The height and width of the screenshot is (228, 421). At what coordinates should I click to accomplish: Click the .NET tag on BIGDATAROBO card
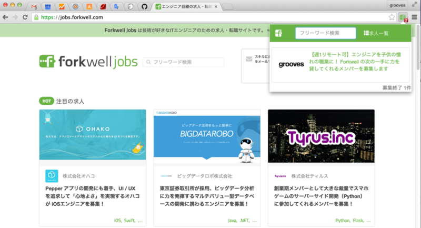pos(244,221)
